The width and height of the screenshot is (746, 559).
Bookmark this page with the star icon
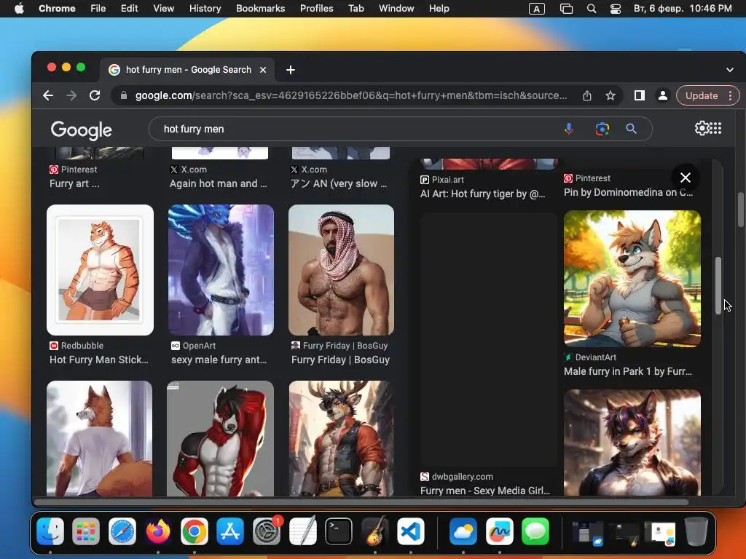610,95
